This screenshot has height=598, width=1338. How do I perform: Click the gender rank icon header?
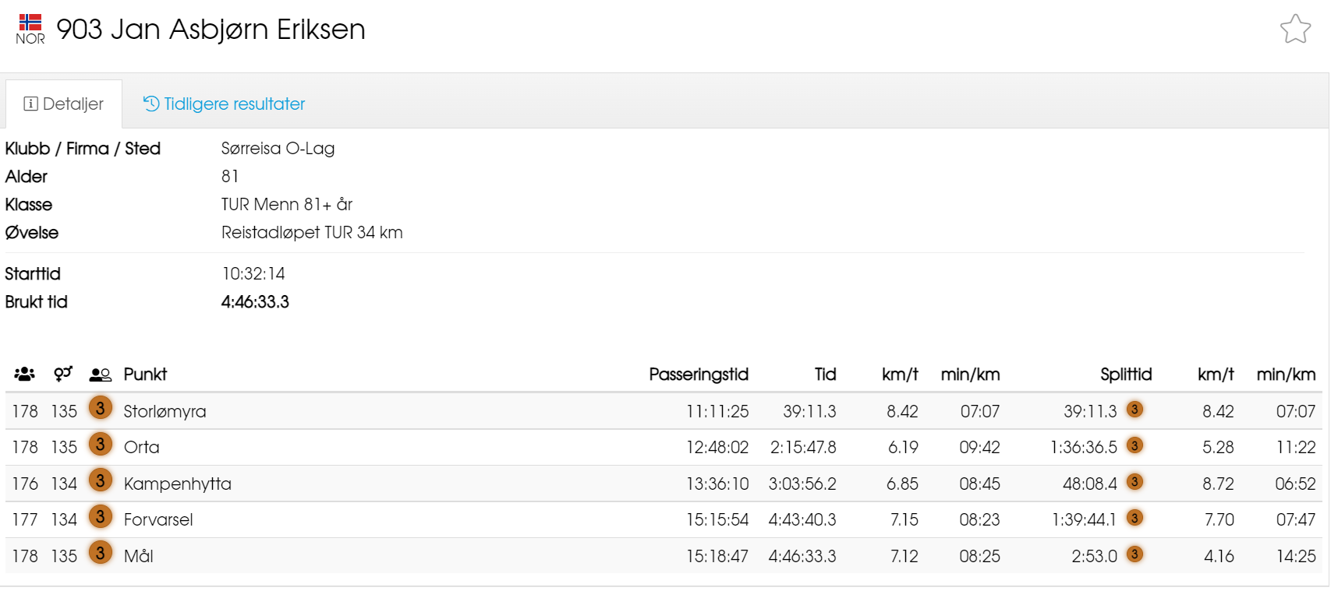pyautogui.click(x=63, y=375)
